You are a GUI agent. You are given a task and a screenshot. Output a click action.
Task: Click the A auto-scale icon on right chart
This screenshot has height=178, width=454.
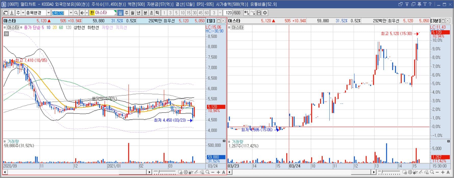[448, 172]
